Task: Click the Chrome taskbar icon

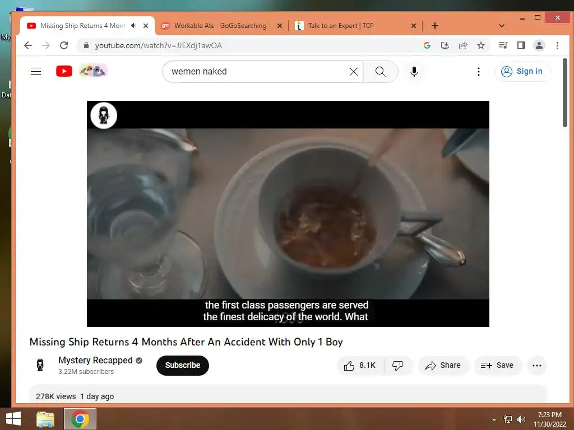Action: pos(80,419)
